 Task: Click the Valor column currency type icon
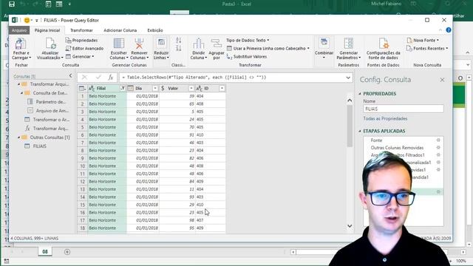point(163,89)
